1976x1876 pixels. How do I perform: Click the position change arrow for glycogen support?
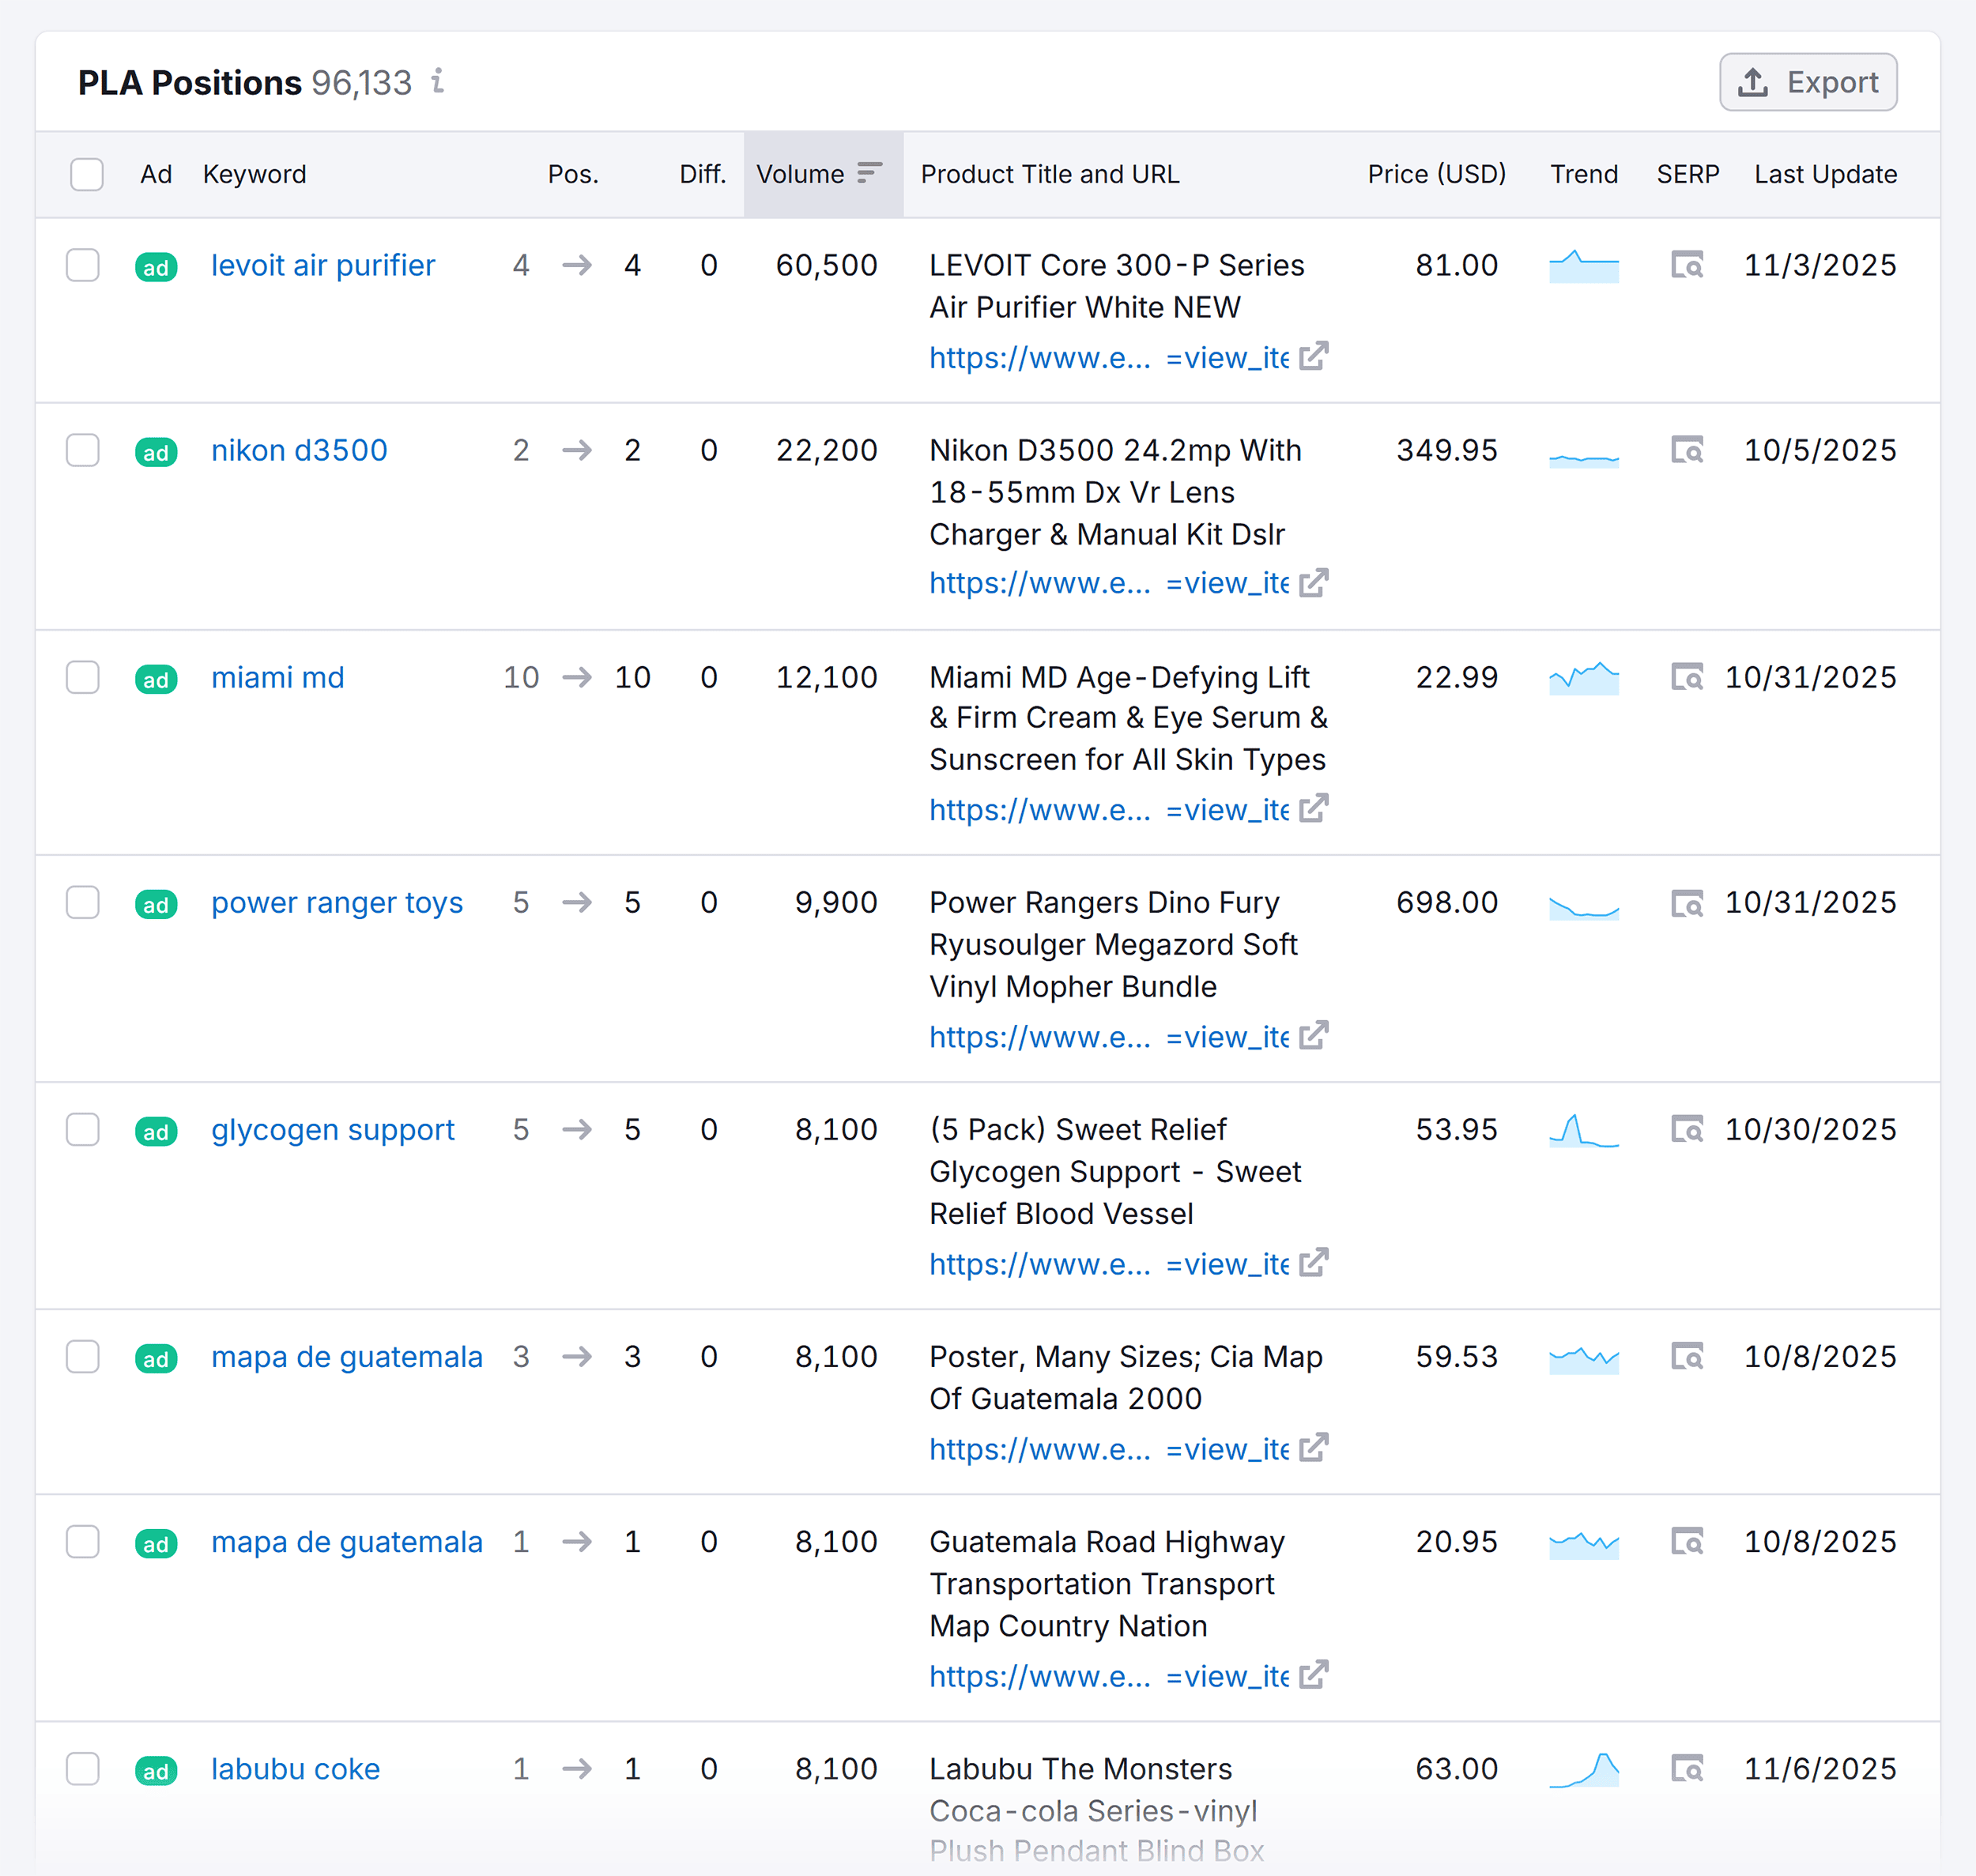click(577, 1130)
